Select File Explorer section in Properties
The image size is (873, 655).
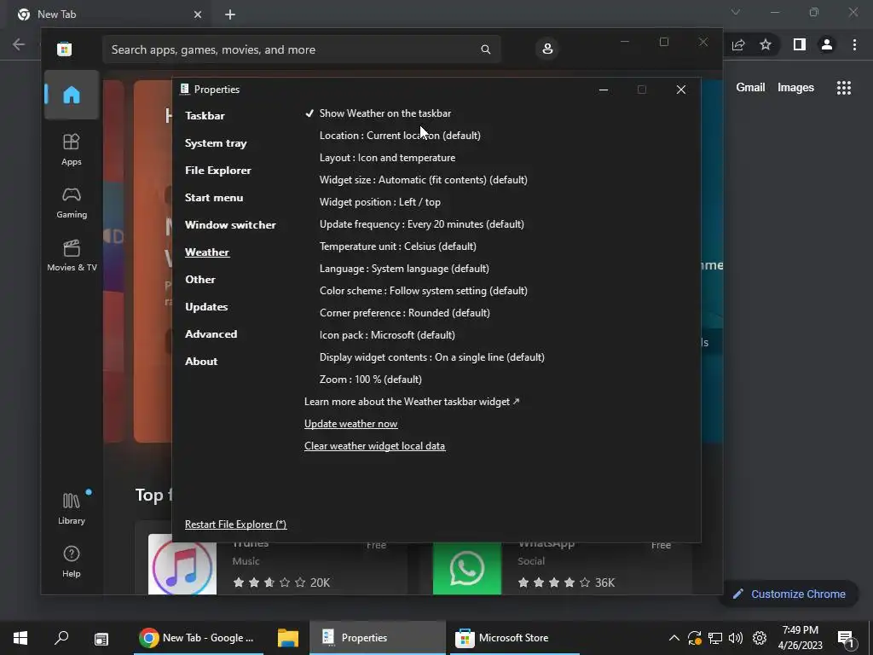click(x=217, y=171)
